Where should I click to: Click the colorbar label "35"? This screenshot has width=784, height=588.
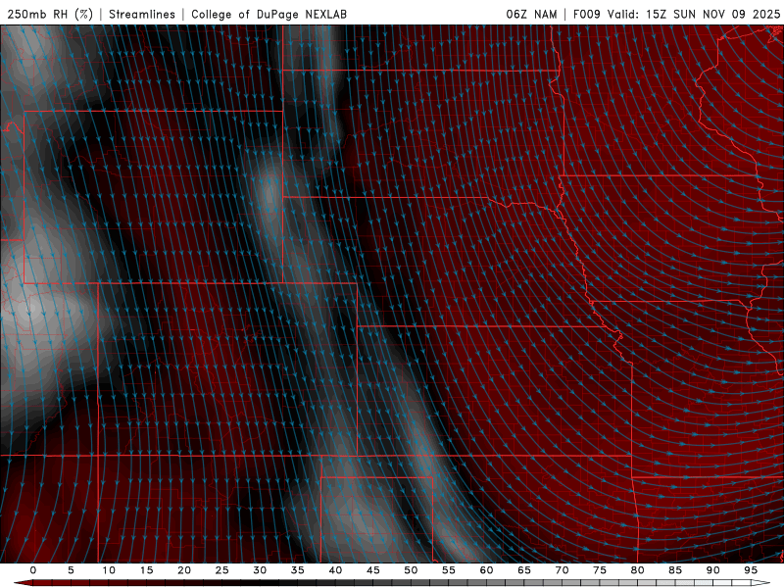click(x=298, y=570)
